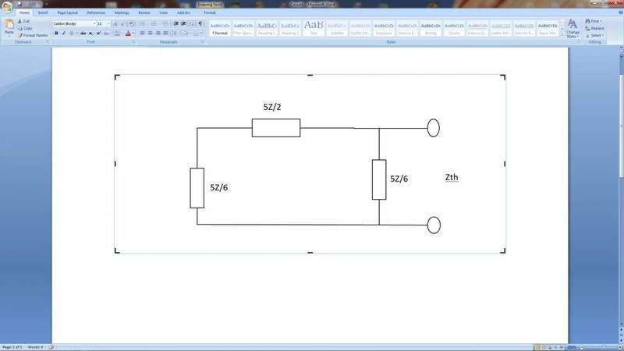Click the Ribbon Help icon
The image size is (624, 351).
[620, 12]
